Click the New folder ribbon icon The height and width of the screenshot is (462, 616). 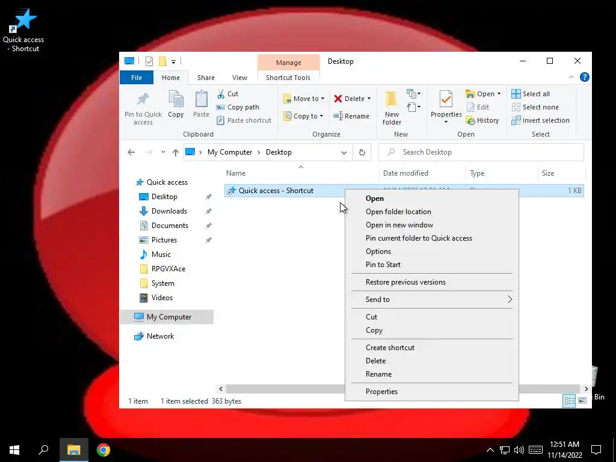click(392, 108)
